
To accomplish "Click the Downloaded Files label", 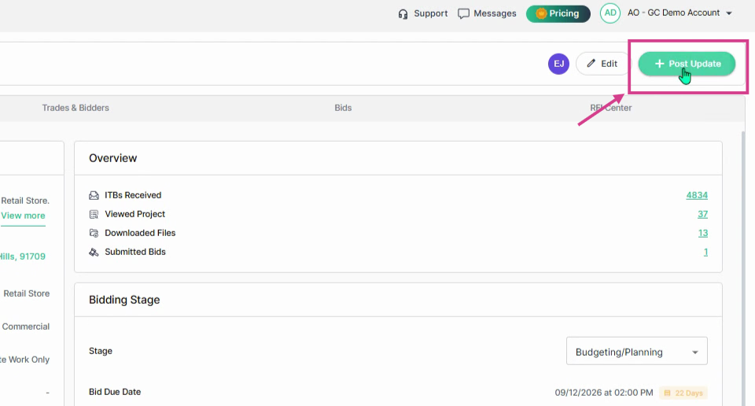I will (x=140, y=233).
